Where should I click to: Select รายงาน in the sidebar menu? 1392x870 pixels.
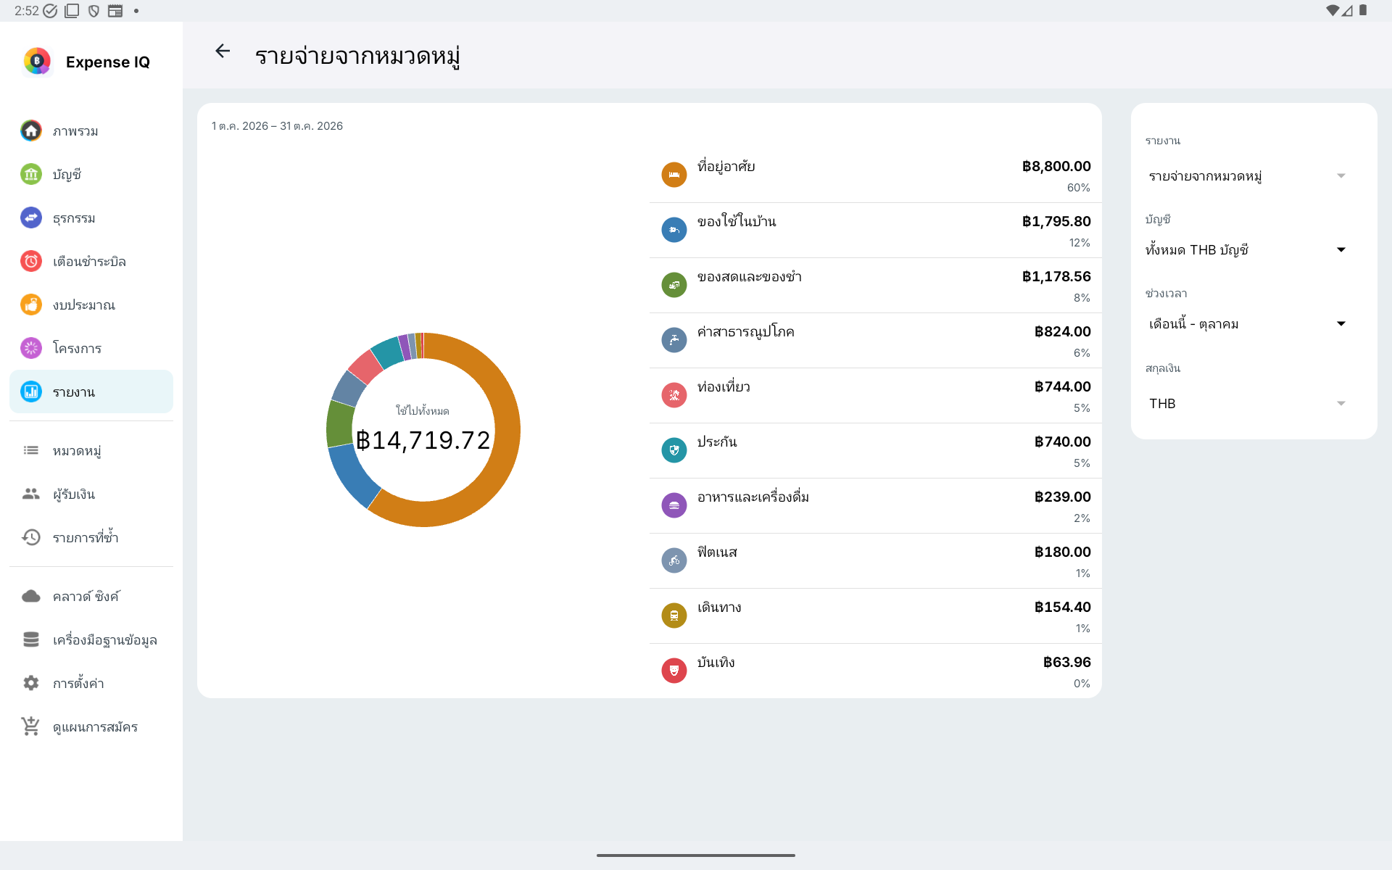[x=91, y=391]
